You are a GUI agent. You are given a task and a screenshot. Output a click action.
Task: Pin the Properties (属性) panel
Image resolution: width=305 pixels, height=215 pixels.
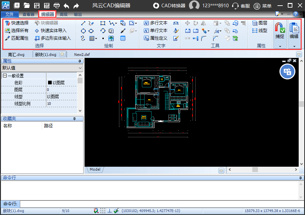80,61
